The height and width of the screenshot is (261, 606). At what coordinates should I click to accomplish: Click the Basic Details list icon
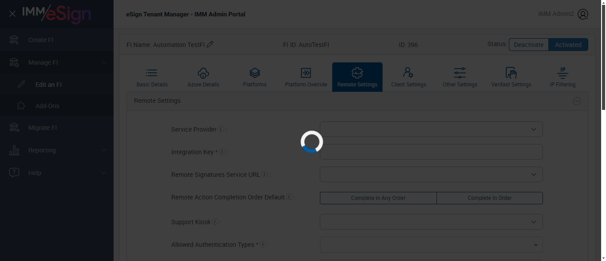tap(152, 73)
